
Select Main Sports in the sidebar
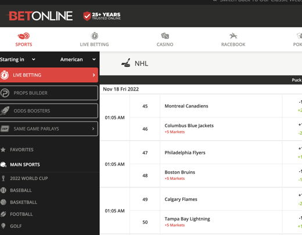click(25, 165)
